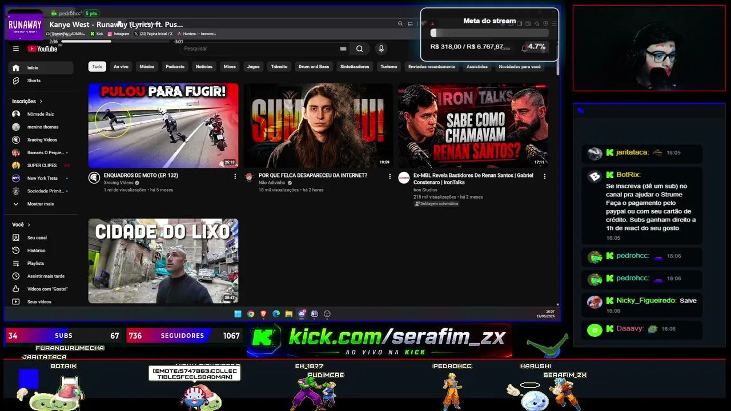Viewport: 731px width, 411px height.
Task: Select the Jogos filter chip
Action: pyautogui.click(x=253, y=67)
